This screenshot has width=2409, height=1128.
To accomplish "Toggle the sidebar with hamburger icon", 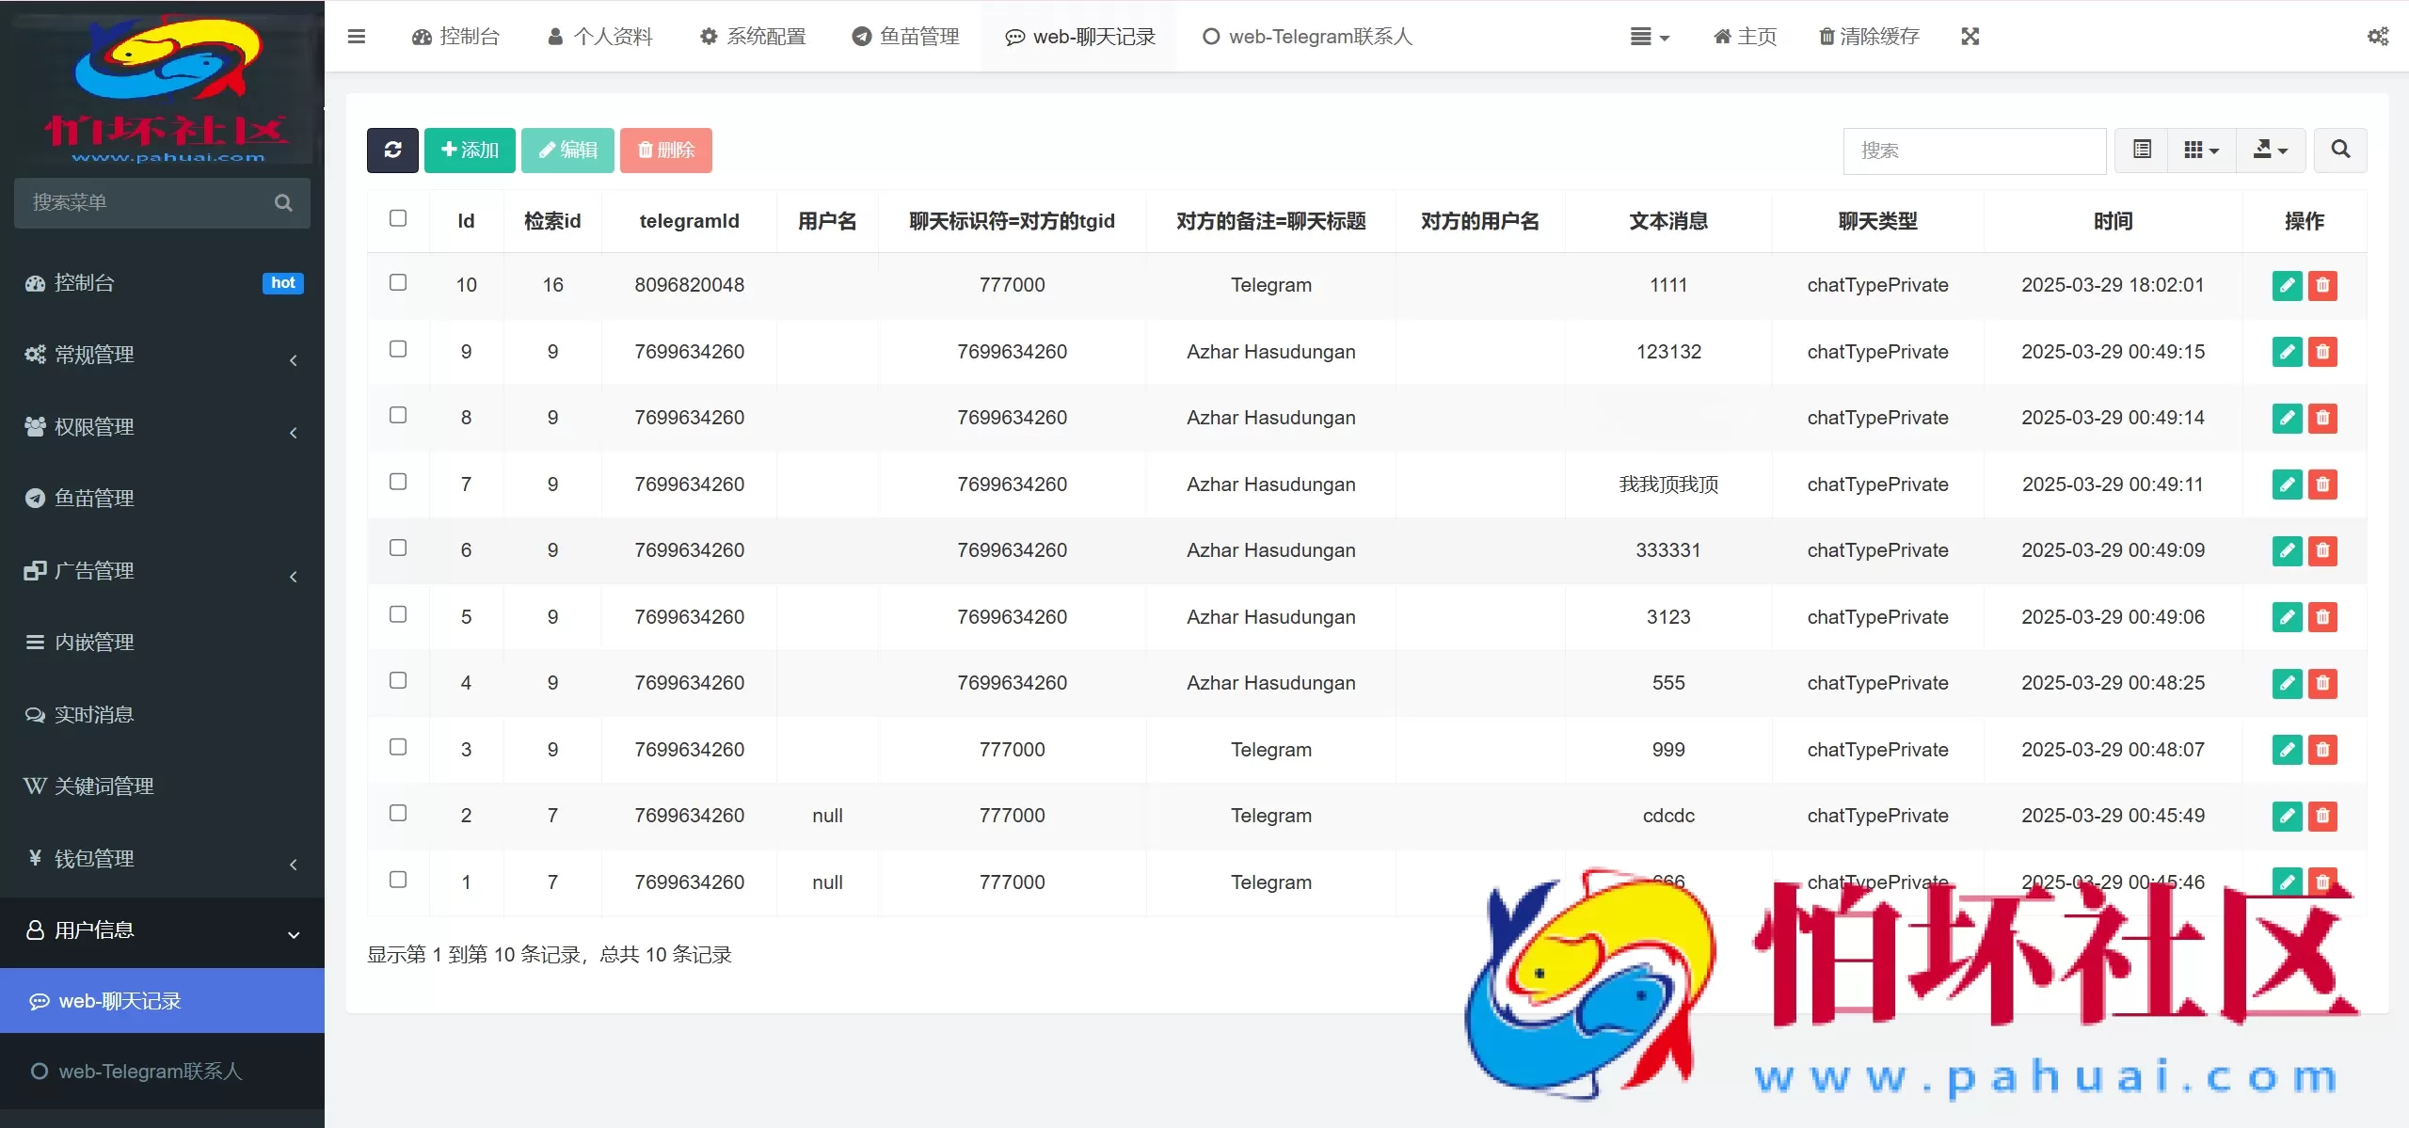I will pyautogui.click(x=358, y=36).
